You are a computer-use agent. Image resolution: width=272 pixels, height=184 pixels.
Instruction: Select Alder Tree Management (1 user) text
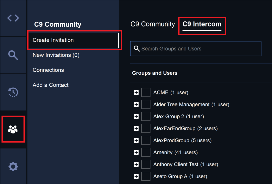(x=191, y=104)
